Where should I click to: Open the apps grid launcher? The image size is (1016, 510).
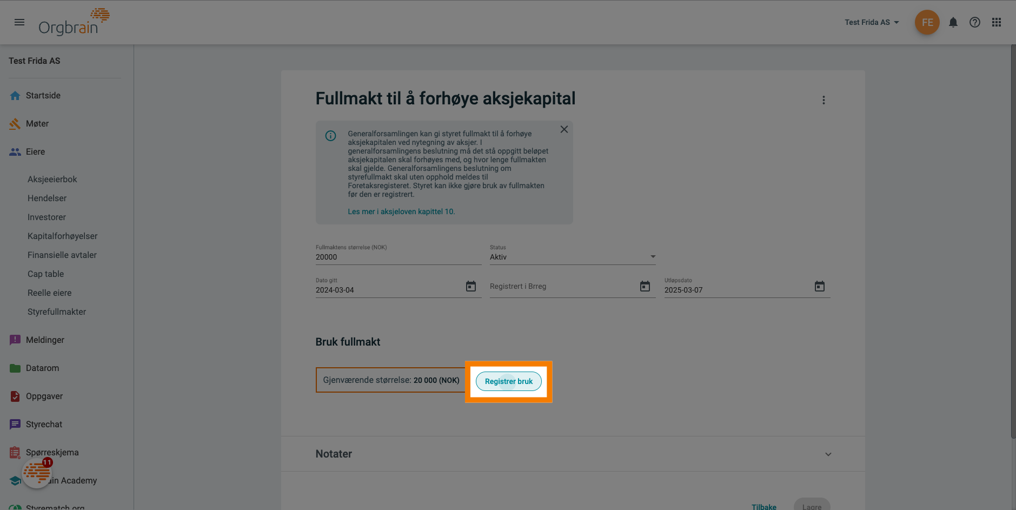coord(997,22)
